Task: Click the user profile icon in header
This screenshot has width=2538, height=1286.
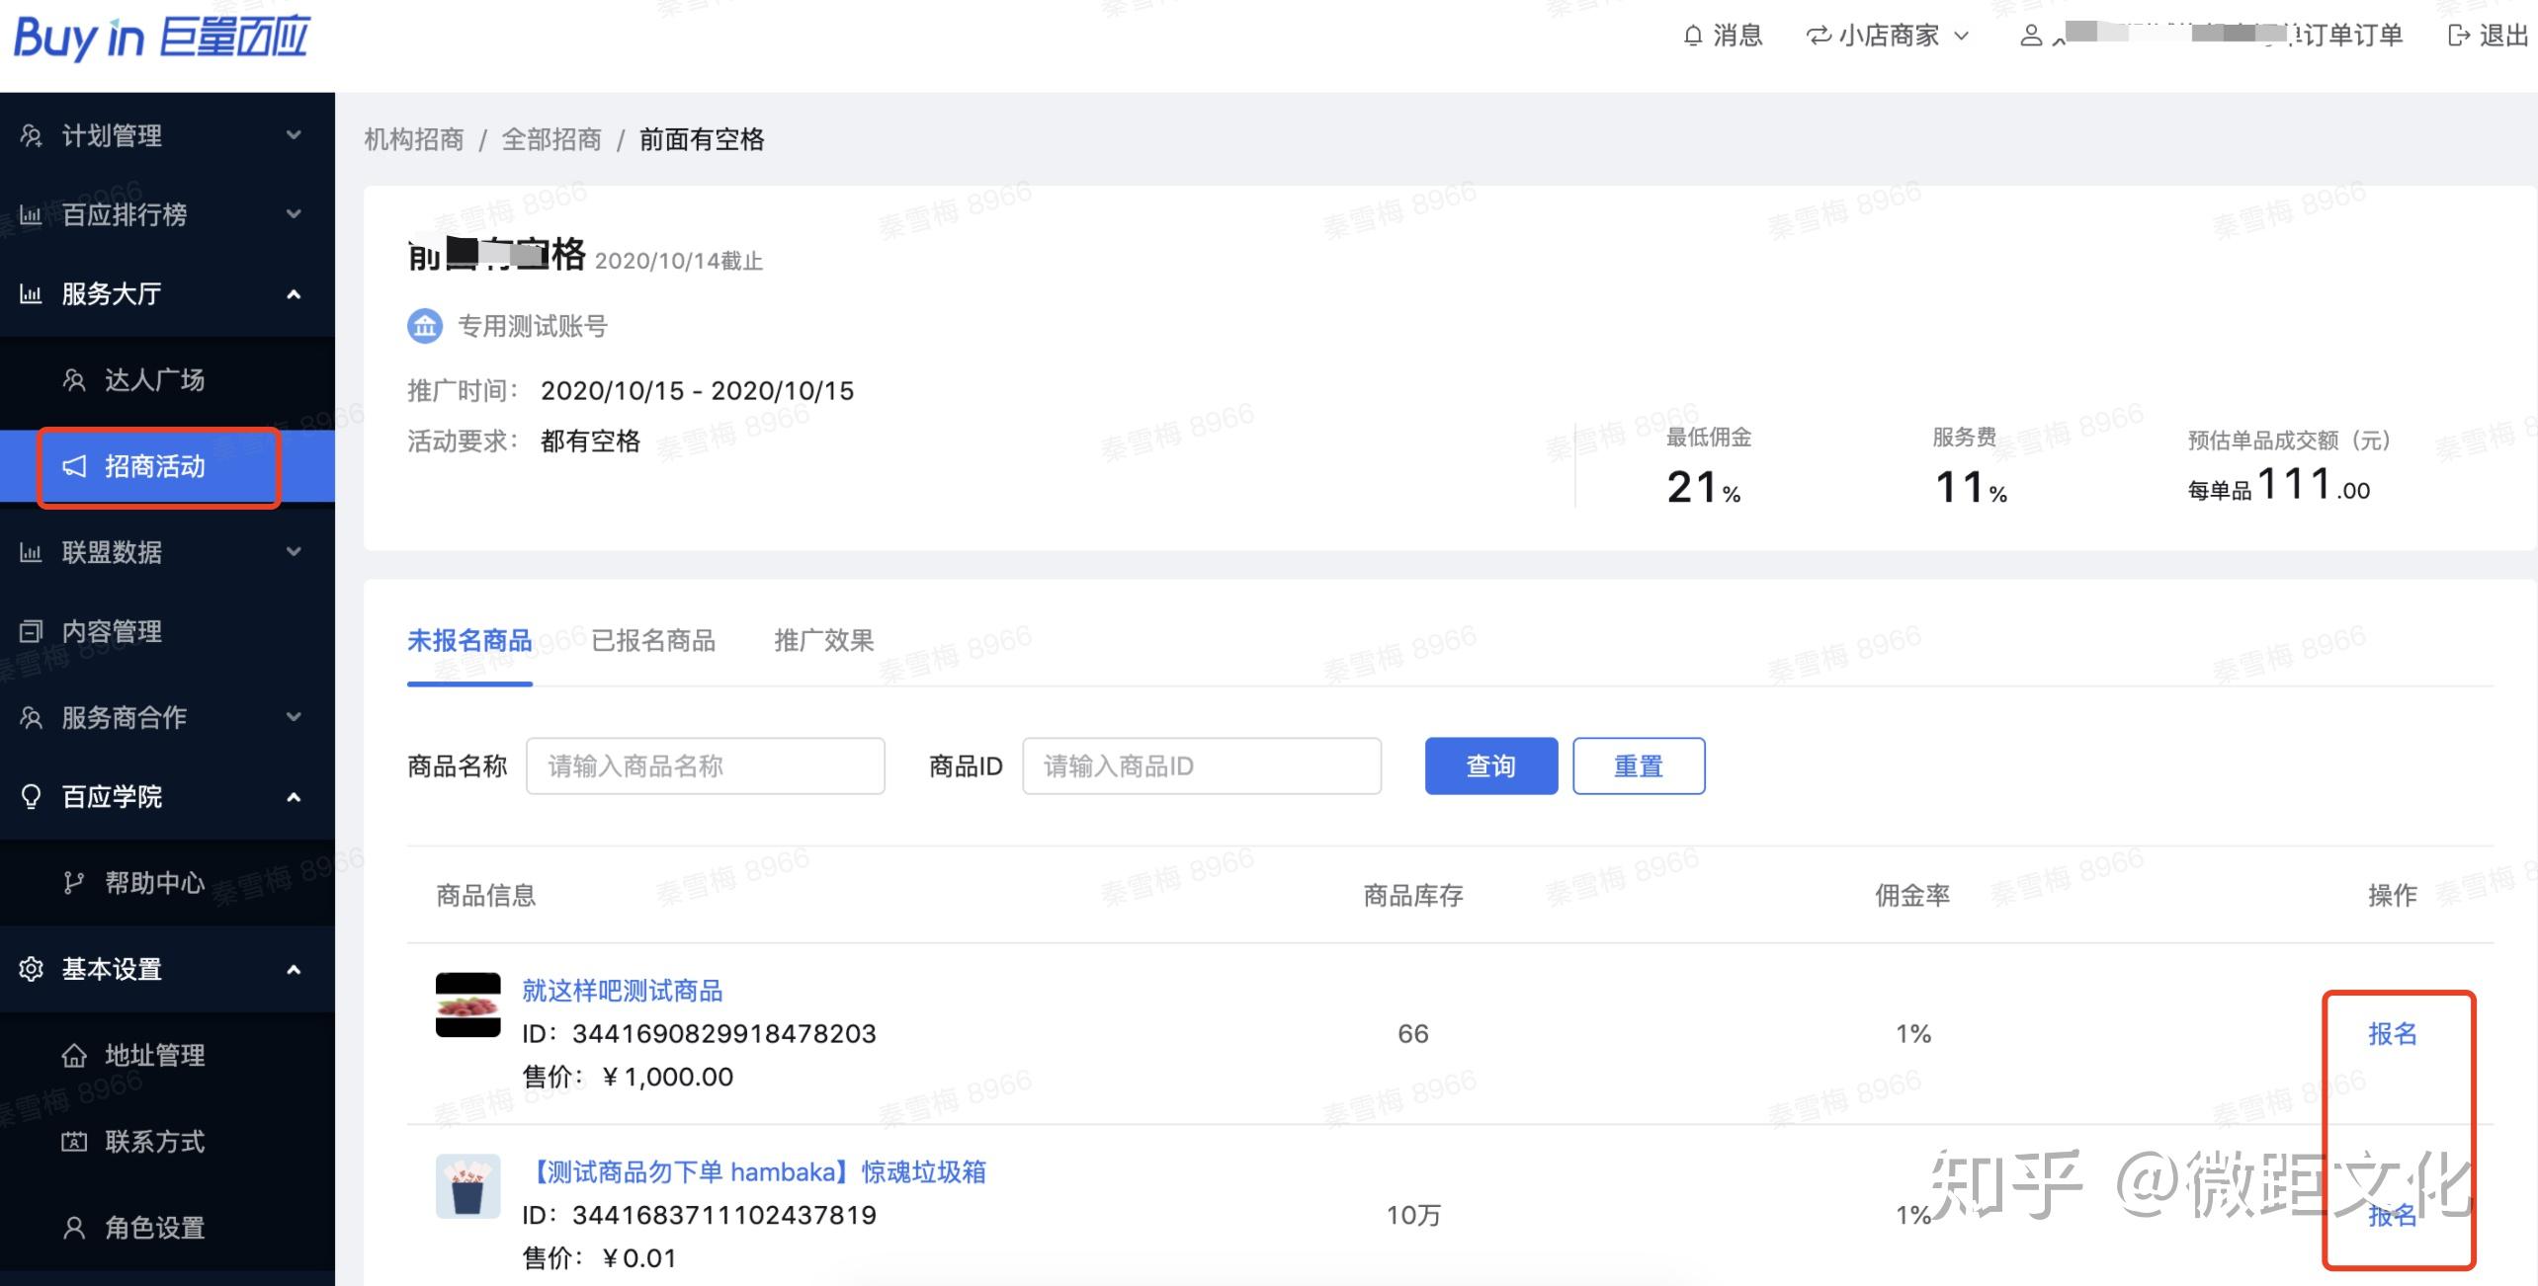Action: [2031, 37]
